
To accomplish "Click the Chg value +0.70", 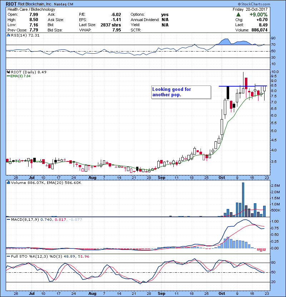I will point(262,20).
